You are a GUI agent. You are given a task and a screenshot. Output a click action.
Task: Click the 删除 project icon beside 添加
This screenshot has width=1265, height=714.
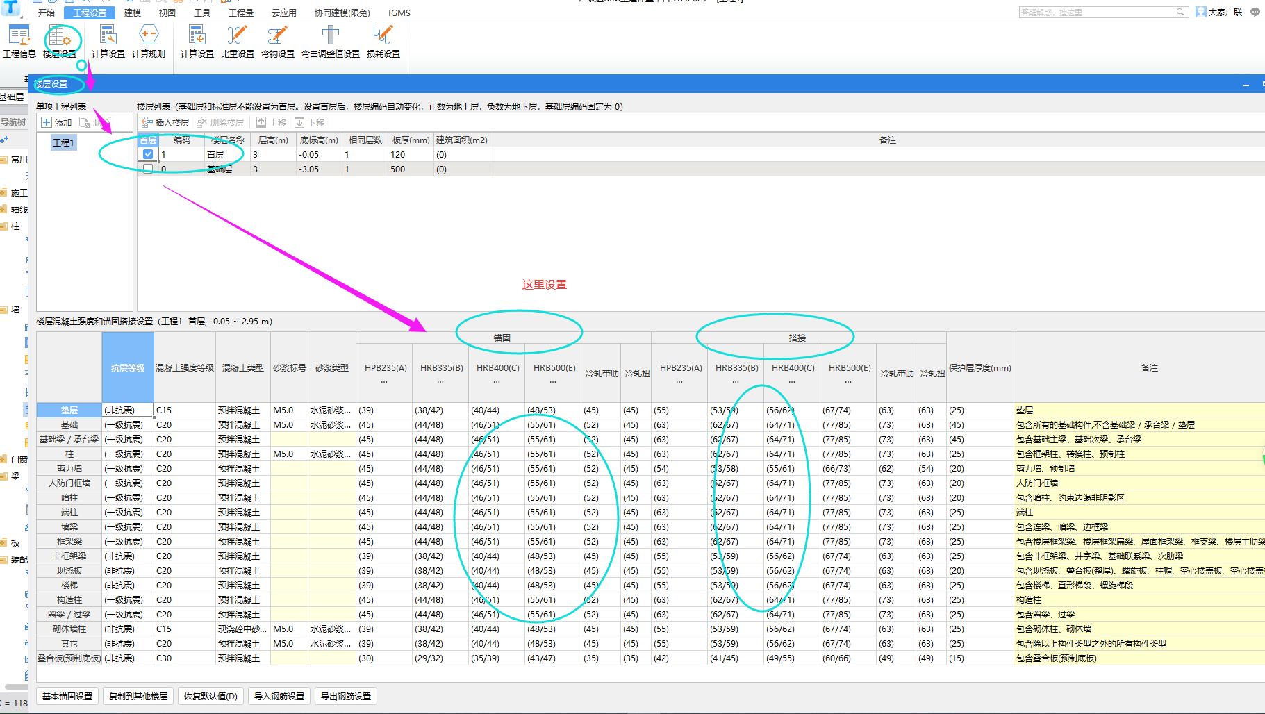click(x=85, y=122)
